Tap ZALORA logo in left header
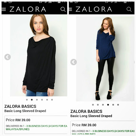Screen dimensions: 136x136 [28, 9]
